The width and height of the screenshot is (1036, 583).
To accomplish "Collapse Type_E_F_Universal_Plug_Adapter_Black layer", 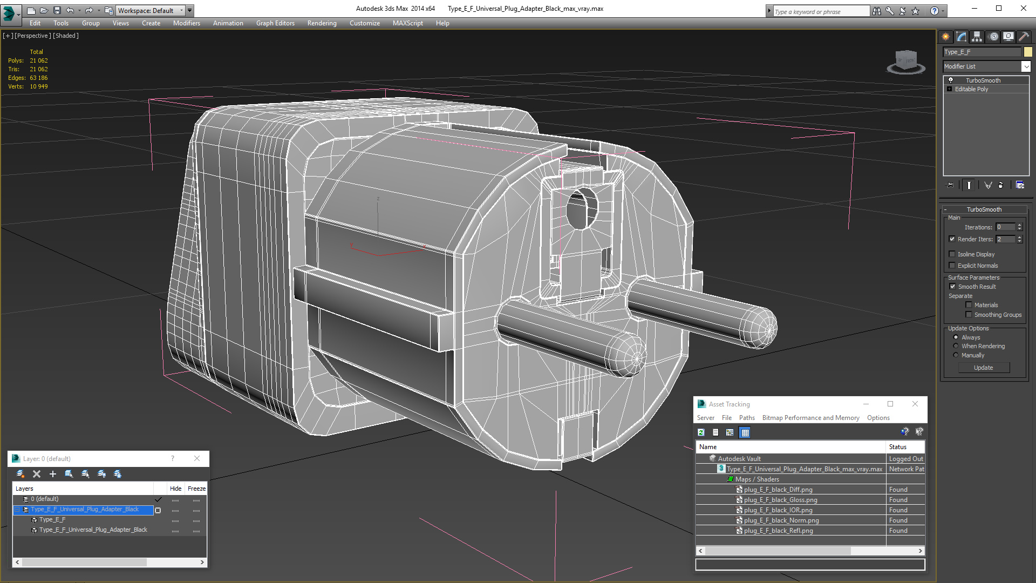I will click(x=17, y=510).
